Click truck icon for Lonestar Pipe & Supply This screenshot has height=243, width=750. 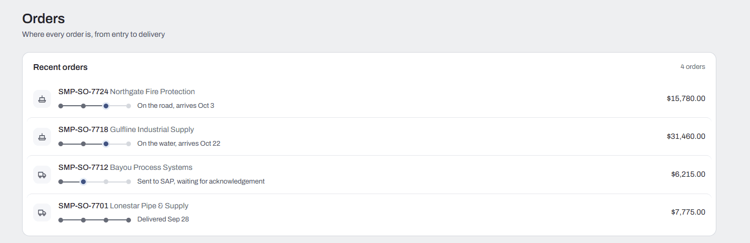[42, 212]
